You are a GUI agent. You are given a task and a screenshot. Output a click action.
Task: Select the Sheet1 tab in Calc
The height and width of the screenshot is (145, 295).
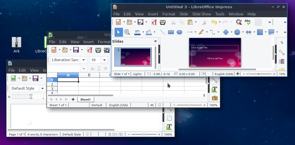pos(86,99)
